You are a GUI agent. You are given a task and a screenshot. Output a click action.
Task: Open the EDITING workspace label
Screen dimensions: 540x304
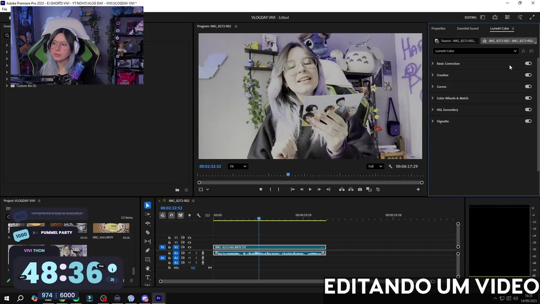coord(470,17)
